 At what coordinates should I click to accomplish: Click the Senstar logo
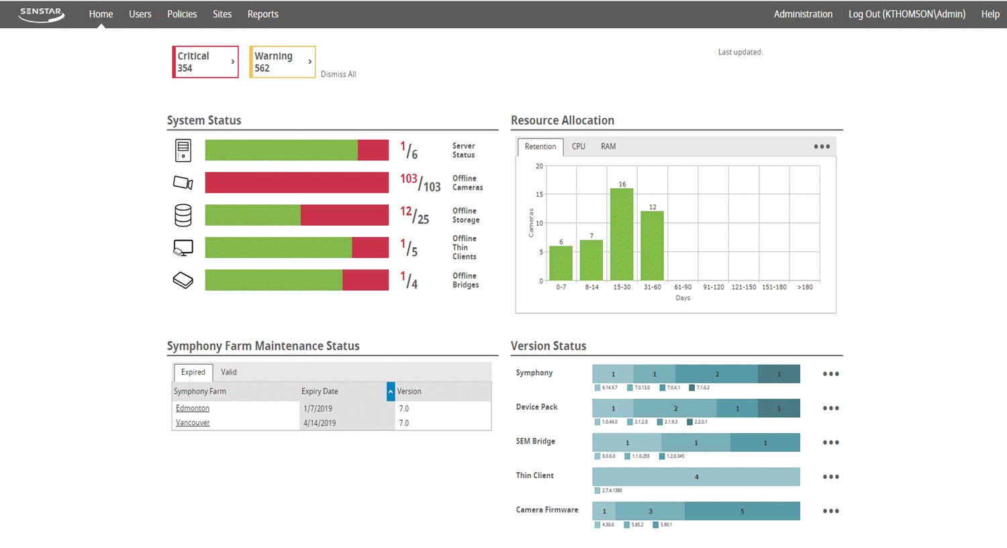41,14
